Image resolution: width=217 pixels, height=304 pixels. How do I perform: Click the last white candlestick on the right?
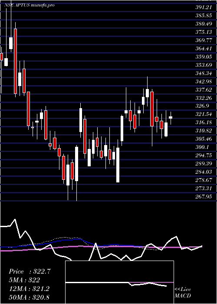click(x=171, y=117)
